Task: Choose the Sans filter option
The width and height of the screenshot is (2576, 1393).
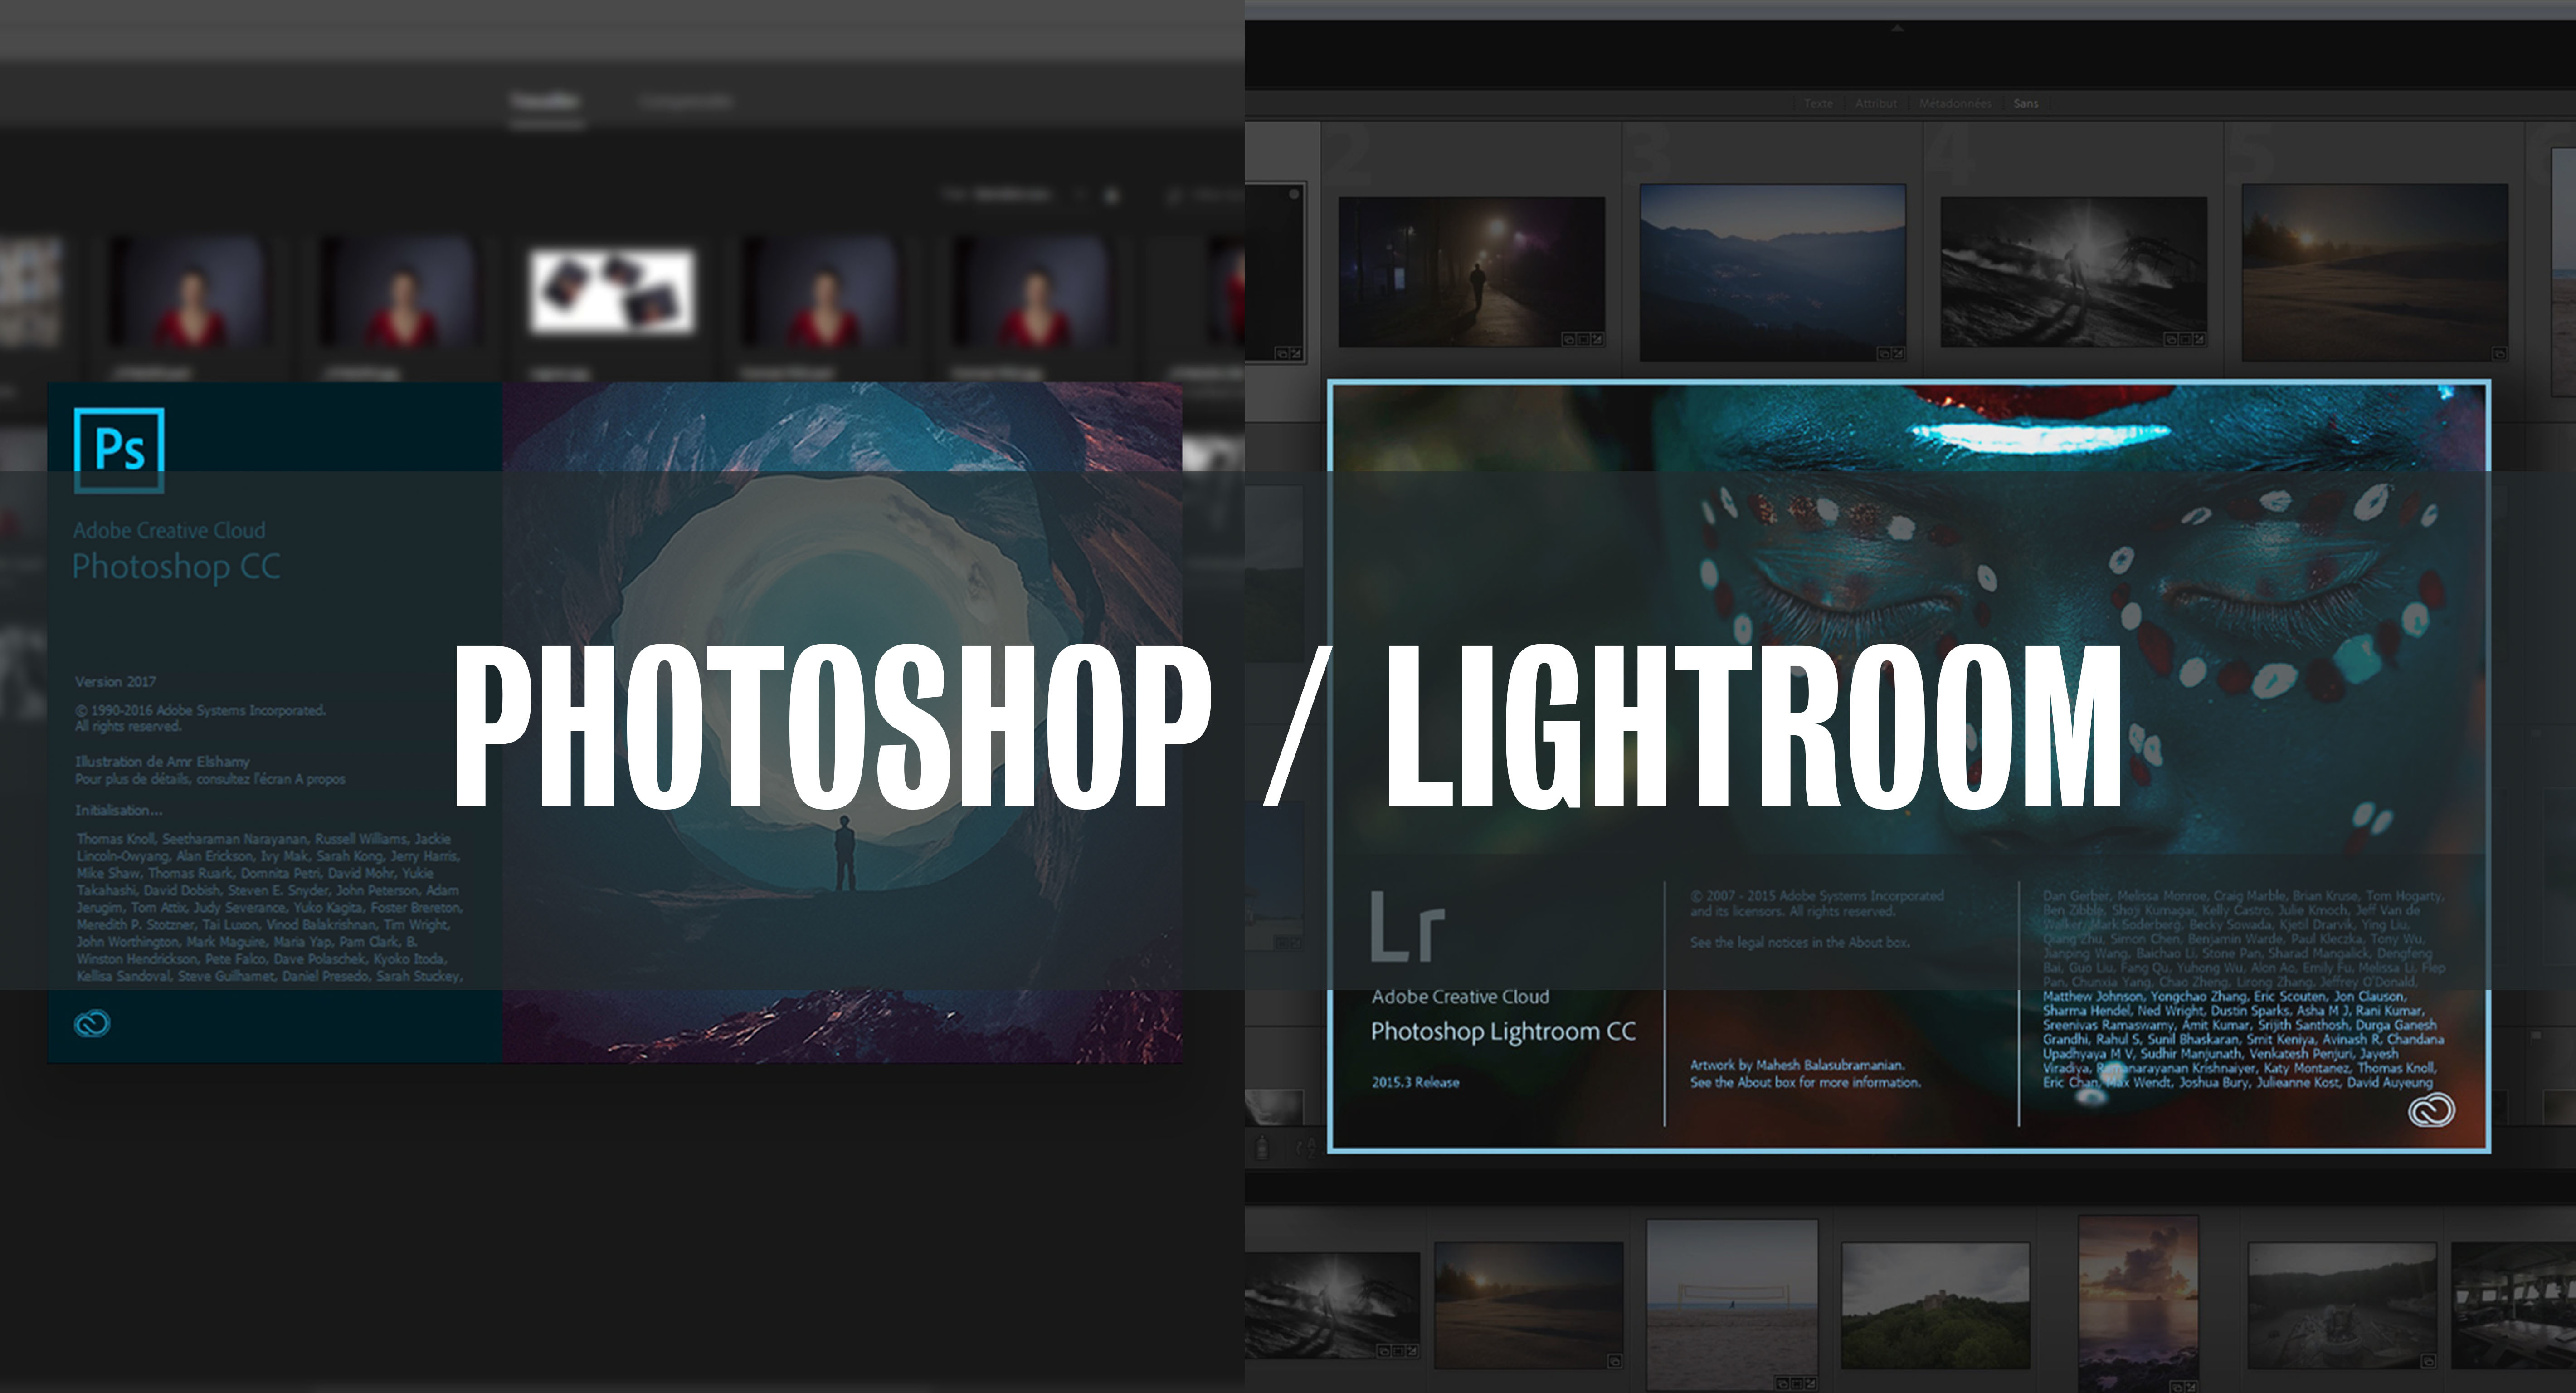Action: point(2025,103)
